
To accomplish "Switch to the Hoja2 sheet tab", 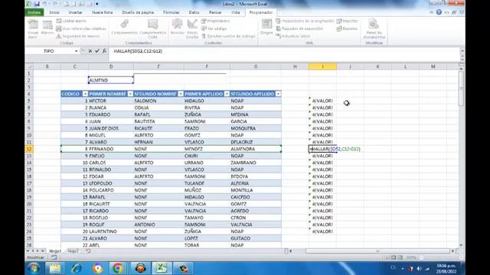I will [x=73, y=251].
